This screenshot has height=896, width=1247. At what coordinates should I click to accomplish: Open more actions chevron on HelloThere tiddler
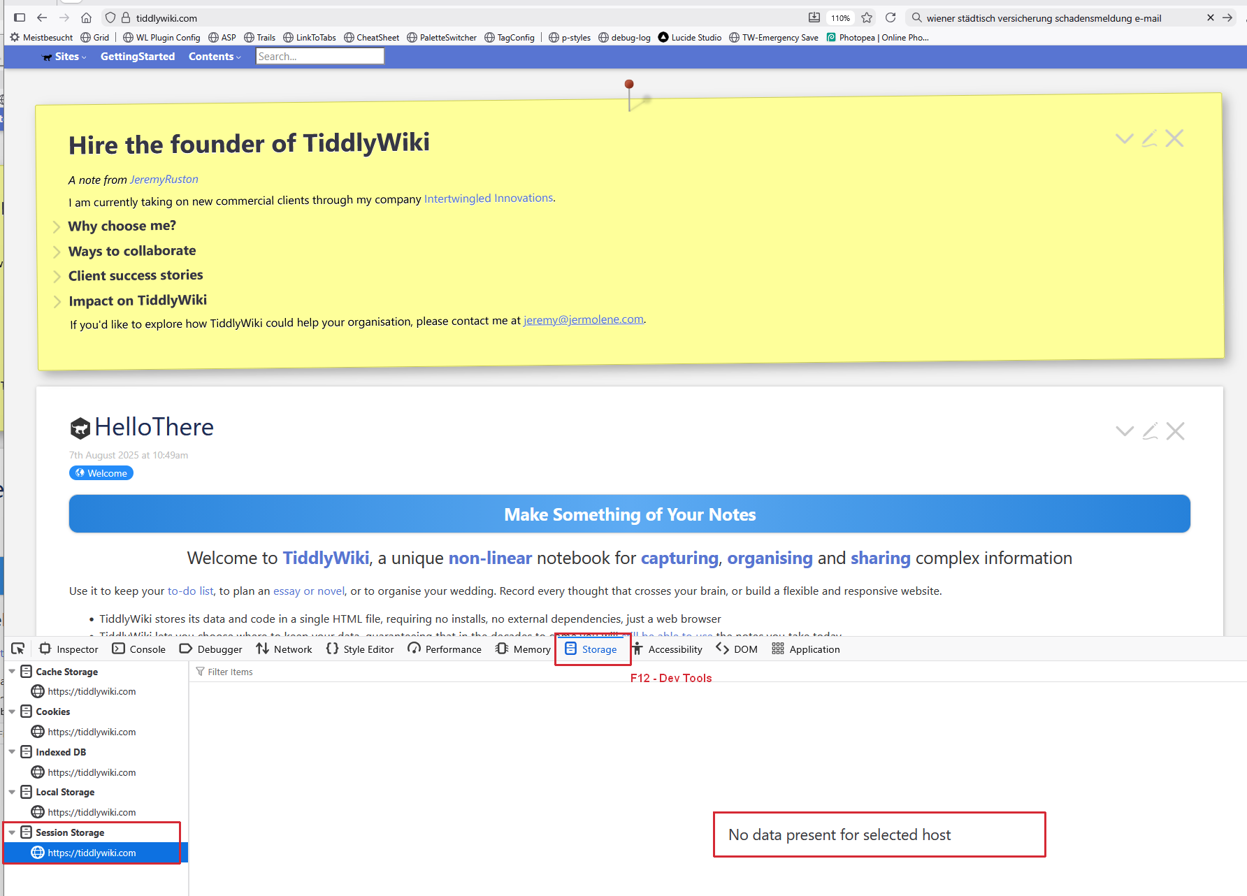click(x=1124, y=431)
